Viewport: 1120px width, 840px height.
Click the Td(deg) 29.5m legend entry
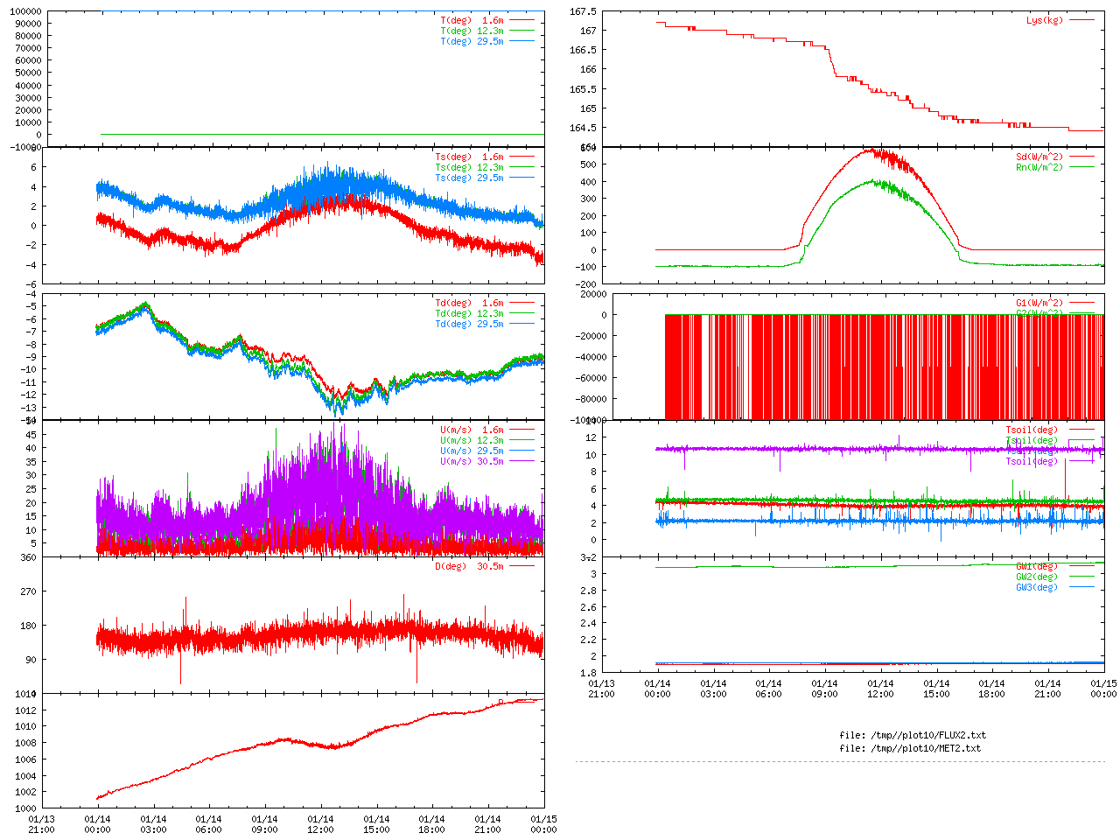[469, 324]
